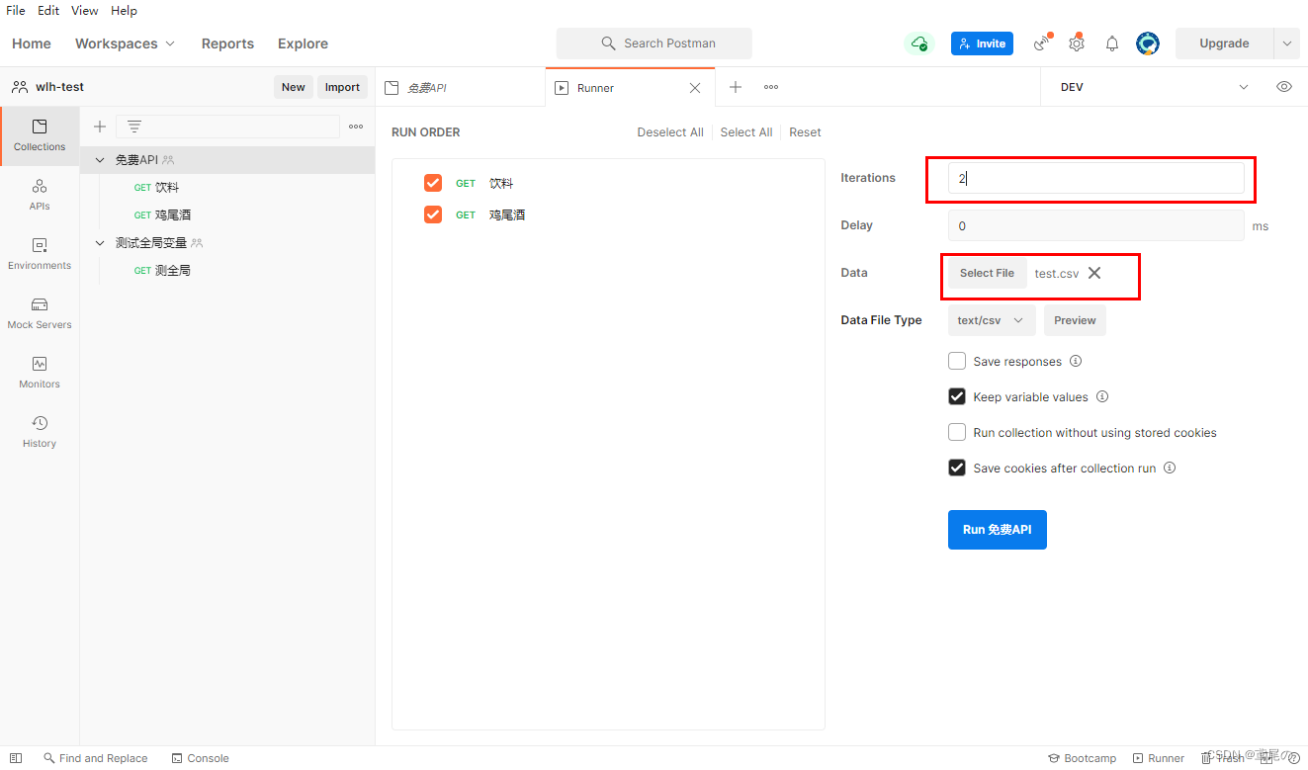Click the plus icon to create a collection
This screenshot has height=770, width=1308.
[100, 127]
